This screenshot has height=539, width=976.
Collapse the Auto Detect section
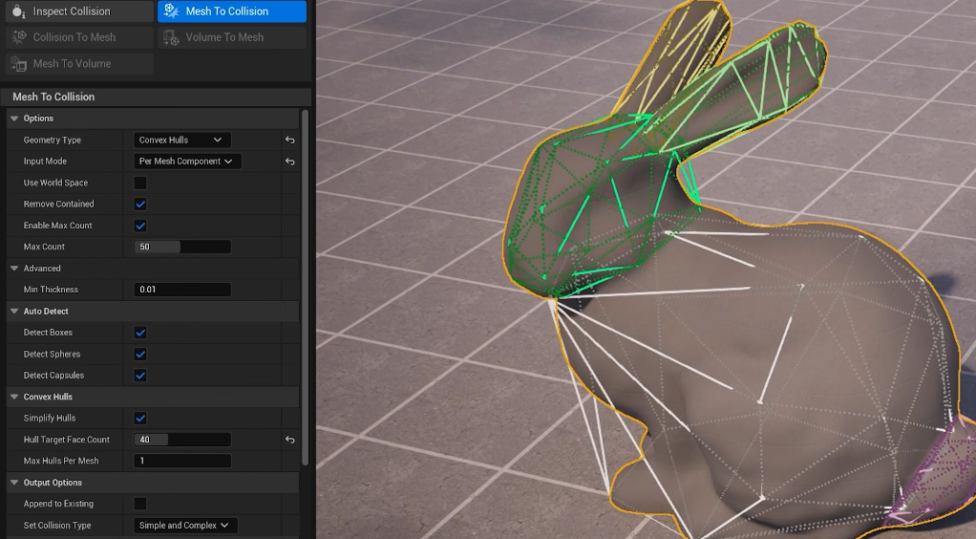[14, 311]
